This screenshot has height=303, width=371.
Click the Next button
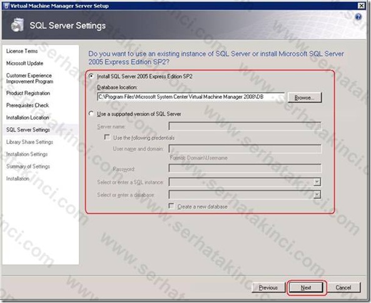pos(306,287)
